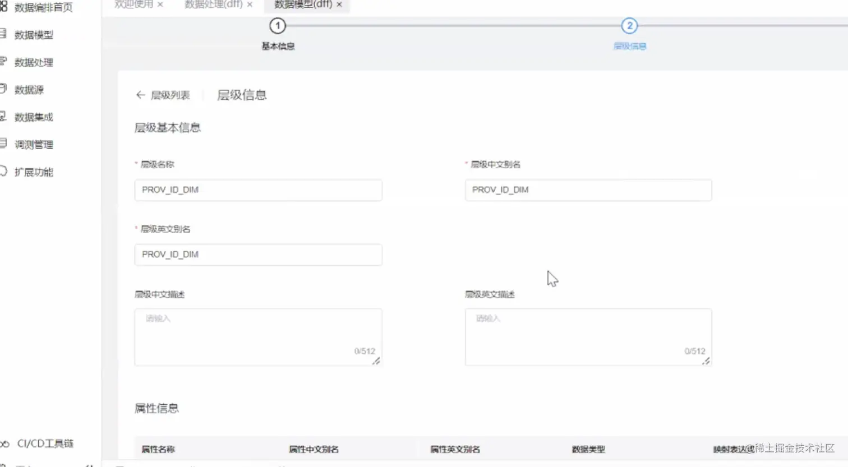Grab the 层级英文描述 resize handle
Viewport: 848px width, 467px height.
706,362
